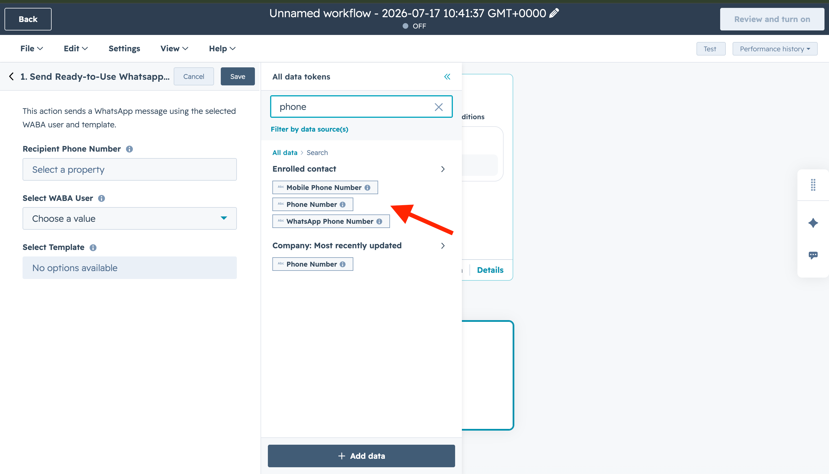This screenshot has height=474, width=829.
Task: Click Filter by data source(s) link
Action: 309,129
